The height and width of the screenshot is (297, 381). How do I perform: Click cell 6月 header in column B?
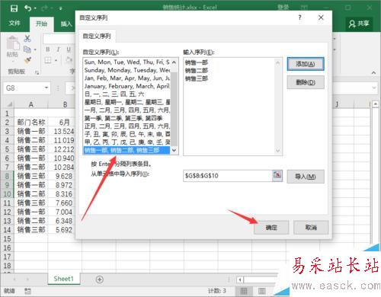tap(65, 123)
